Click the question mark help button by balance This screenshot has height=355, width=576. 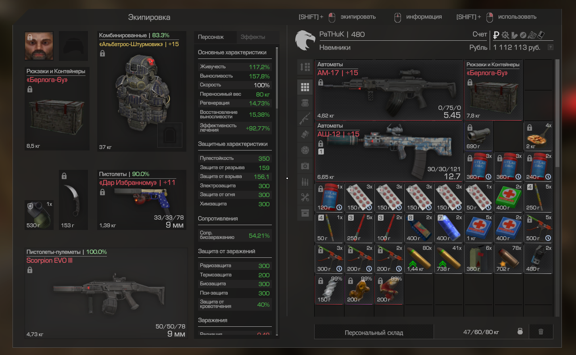(550, 47)
